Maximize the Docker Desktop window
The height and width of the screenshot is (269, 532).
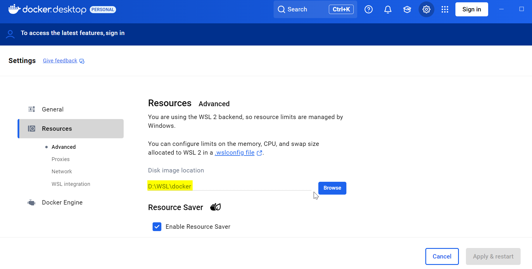pos(521,9)
